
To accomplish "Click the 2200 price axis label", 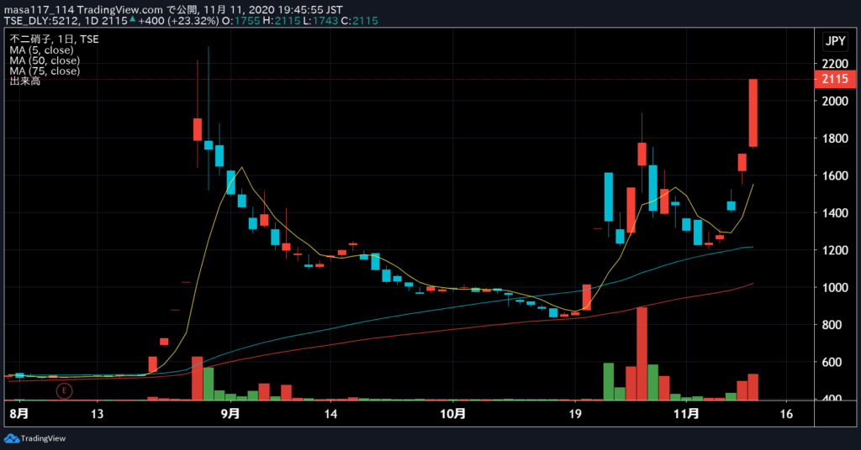I will tap(835, 64).
